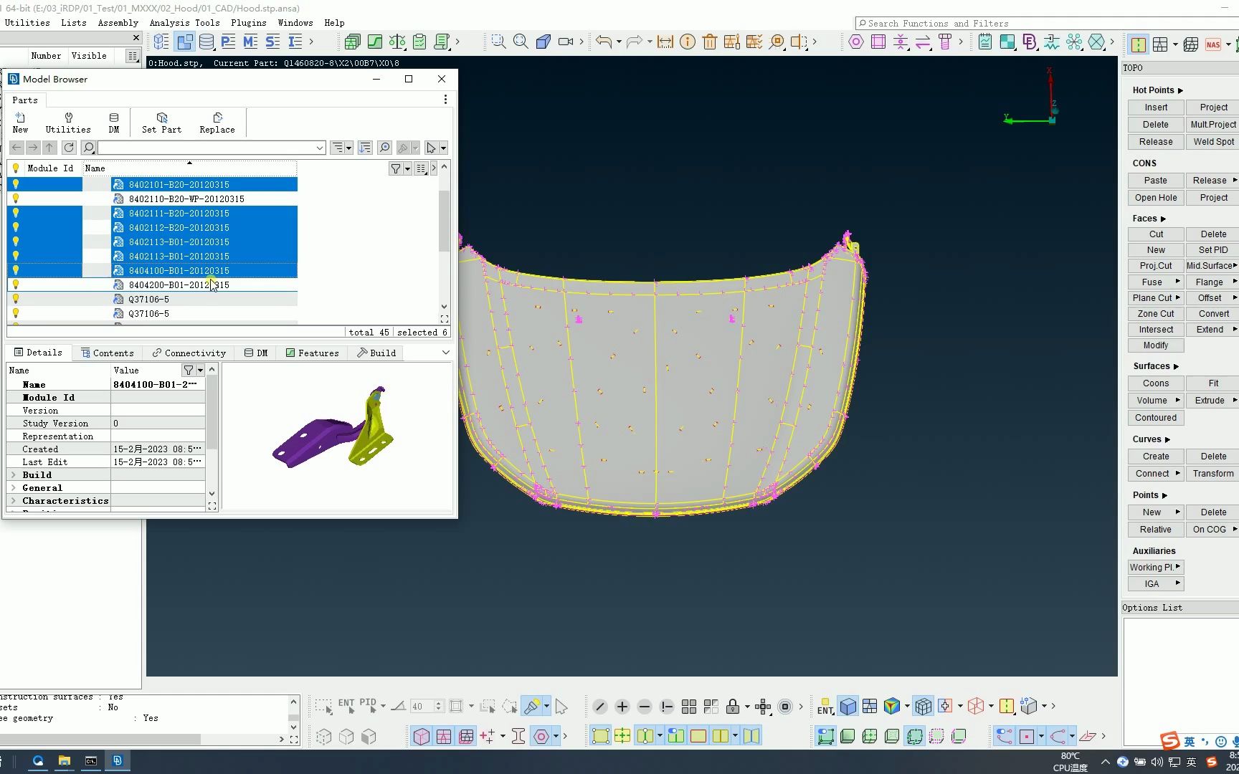Click the entity Info icon on the toolbar
The image size is (1239, 774).
pos(687,42)
